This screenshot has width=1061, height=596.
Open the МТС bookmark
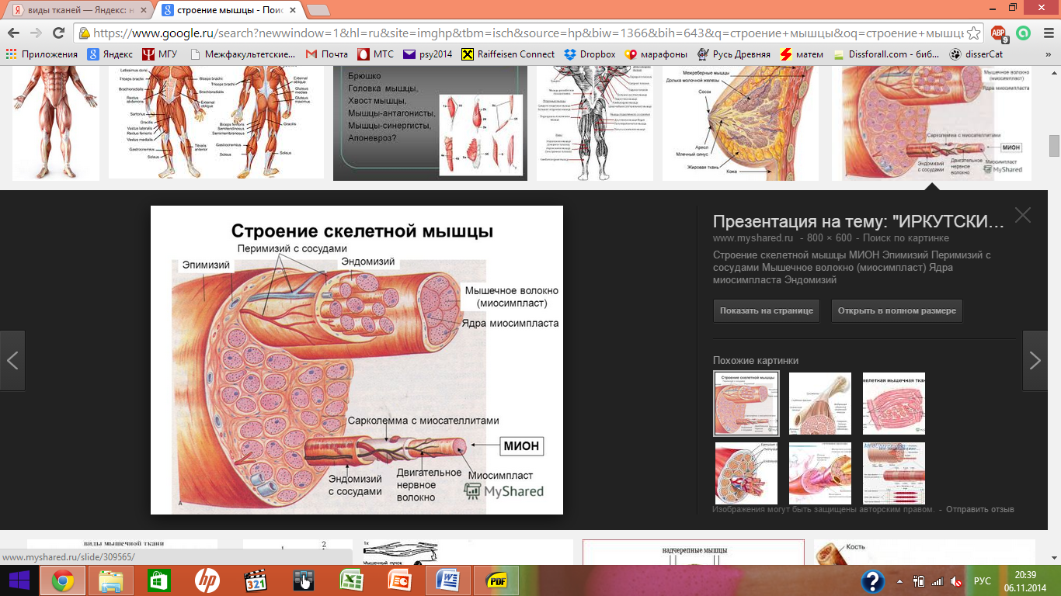[x=375, y=54]
